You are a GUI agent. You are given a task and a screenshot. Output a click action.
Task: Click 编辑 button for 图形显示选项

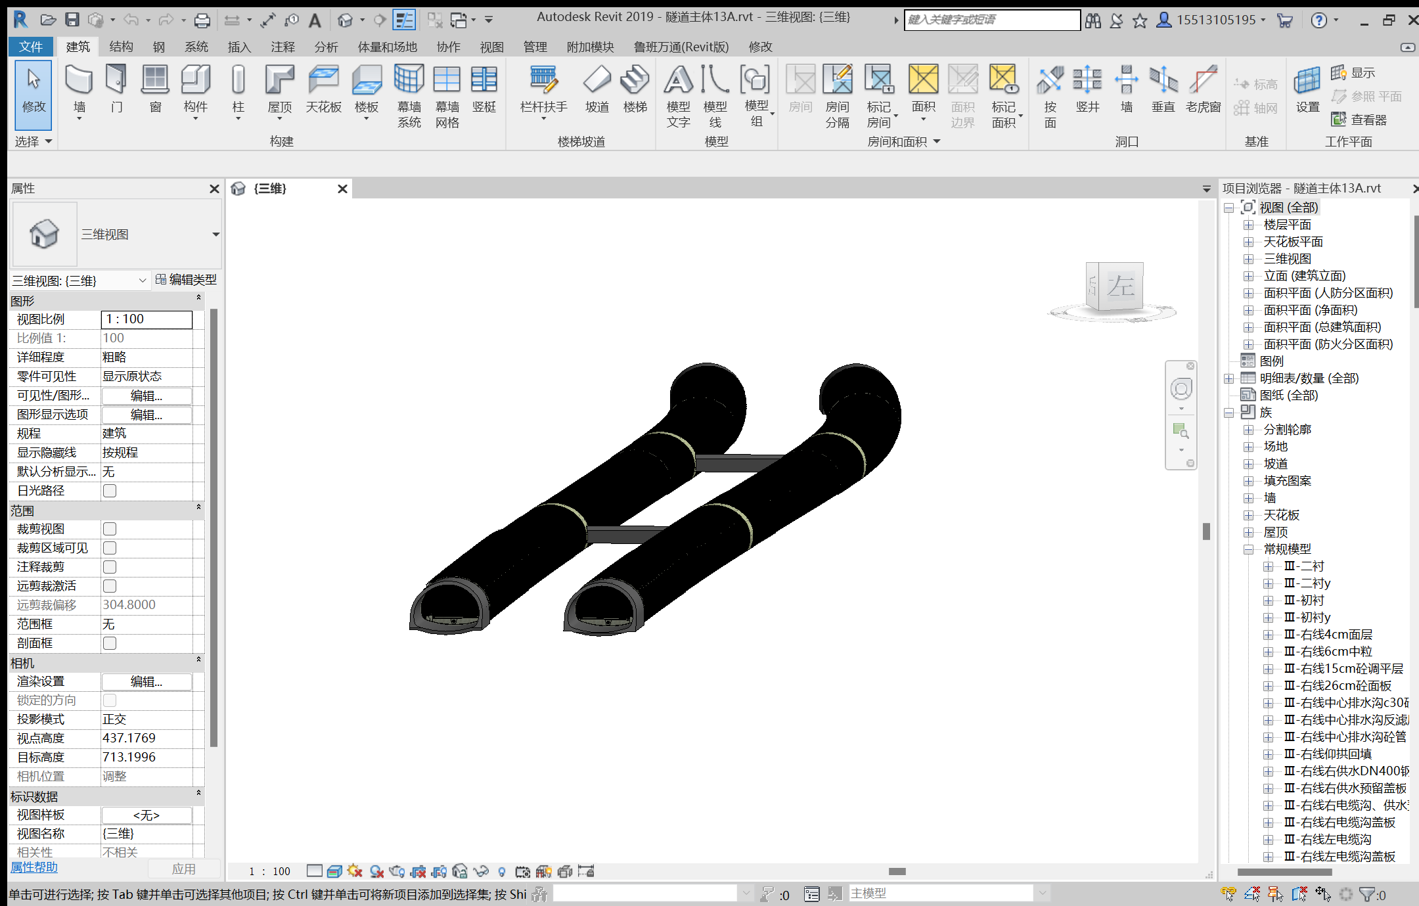[x=146, y=415]
